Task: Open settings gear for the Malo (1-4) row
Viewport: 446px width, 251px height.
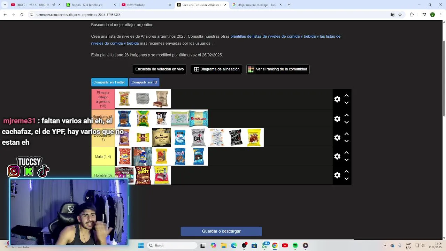Action: point(337,157)
